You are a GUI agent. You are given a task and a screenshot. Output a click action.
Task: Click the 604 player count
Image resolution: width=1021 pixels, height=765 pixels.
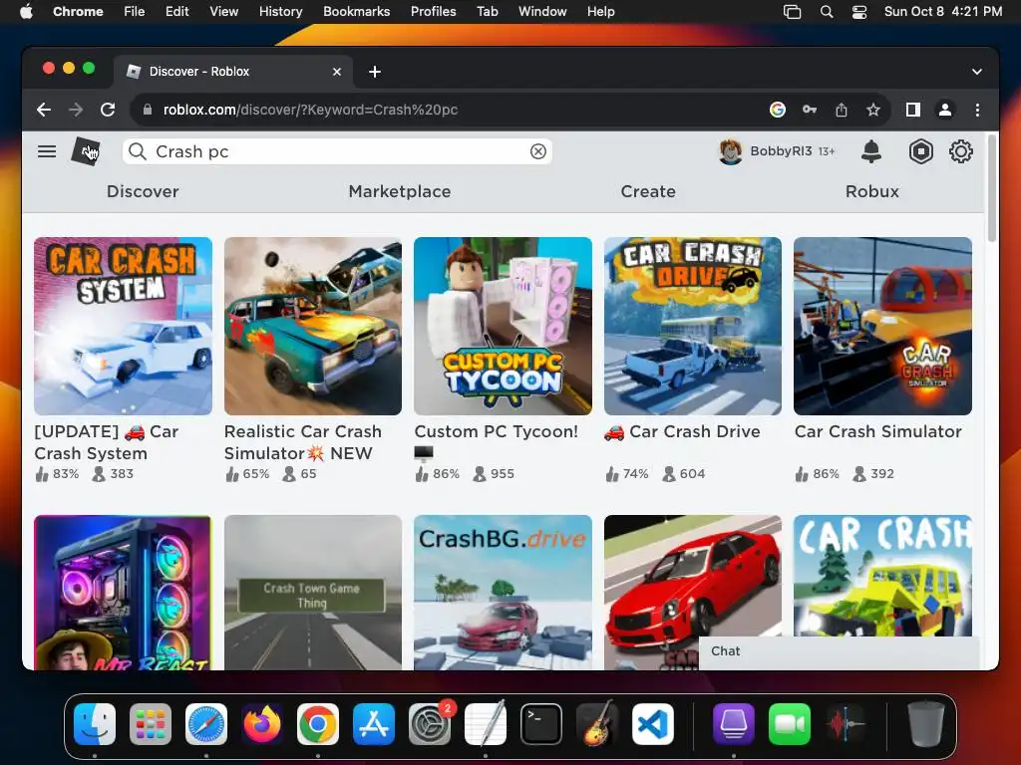tap(684, 474)
